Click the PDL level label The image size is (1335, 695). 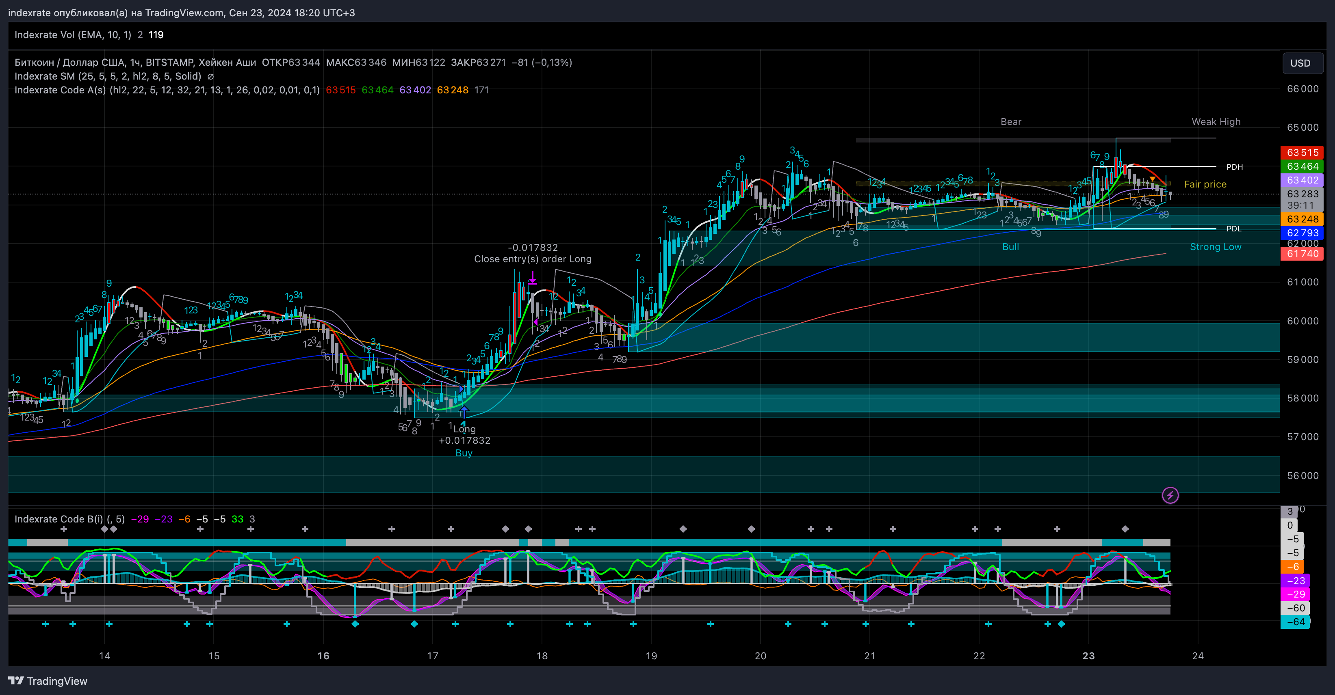(1234, 229)
